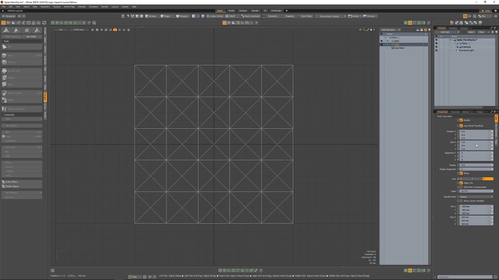Click the Vertices selection mode button
The height and width of the screenshot is (280, 499).
point(151,16)
